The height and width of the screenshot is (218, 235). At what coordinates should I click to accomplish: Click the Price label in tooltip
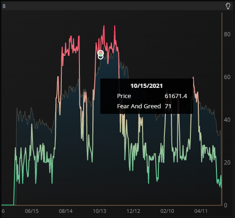(x=124, y=96)
